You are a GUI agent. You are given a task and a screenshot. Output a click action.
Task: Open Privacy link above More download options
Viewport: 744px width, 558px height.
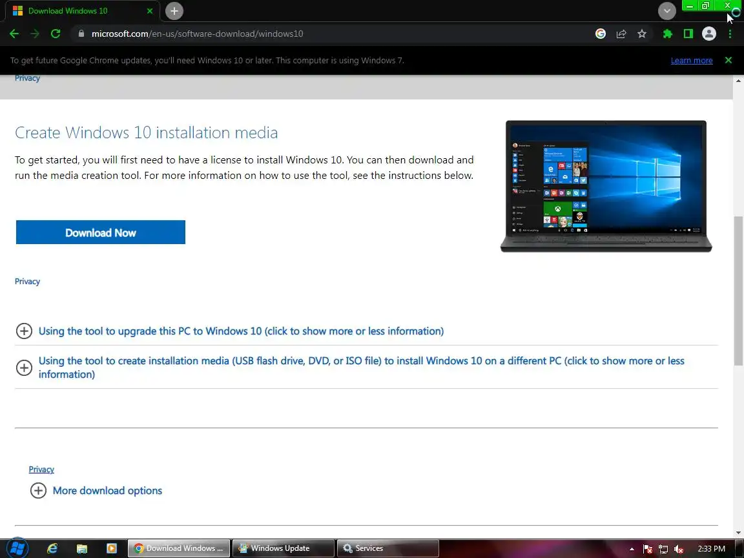point(41,470)
